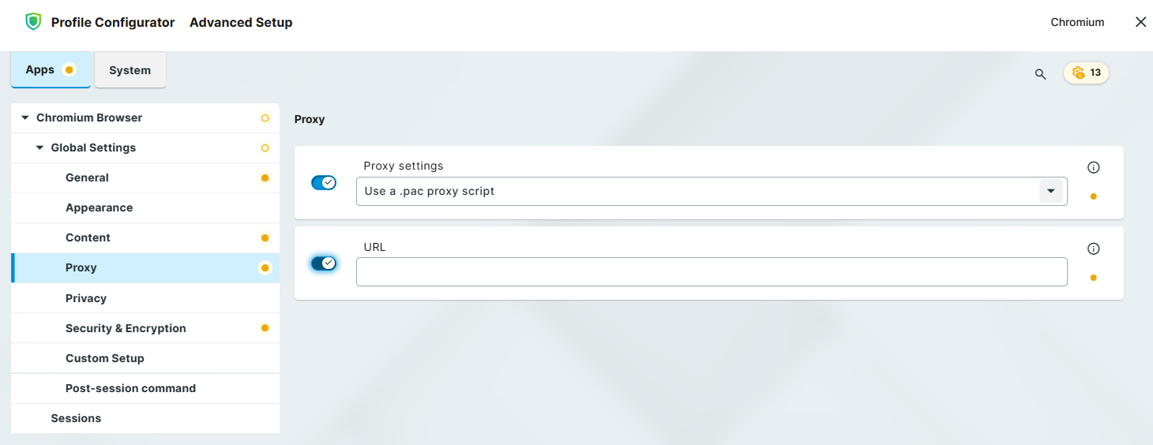Select the Apps tab
The width and height of the screenshot is (1153, 445).
49,70
